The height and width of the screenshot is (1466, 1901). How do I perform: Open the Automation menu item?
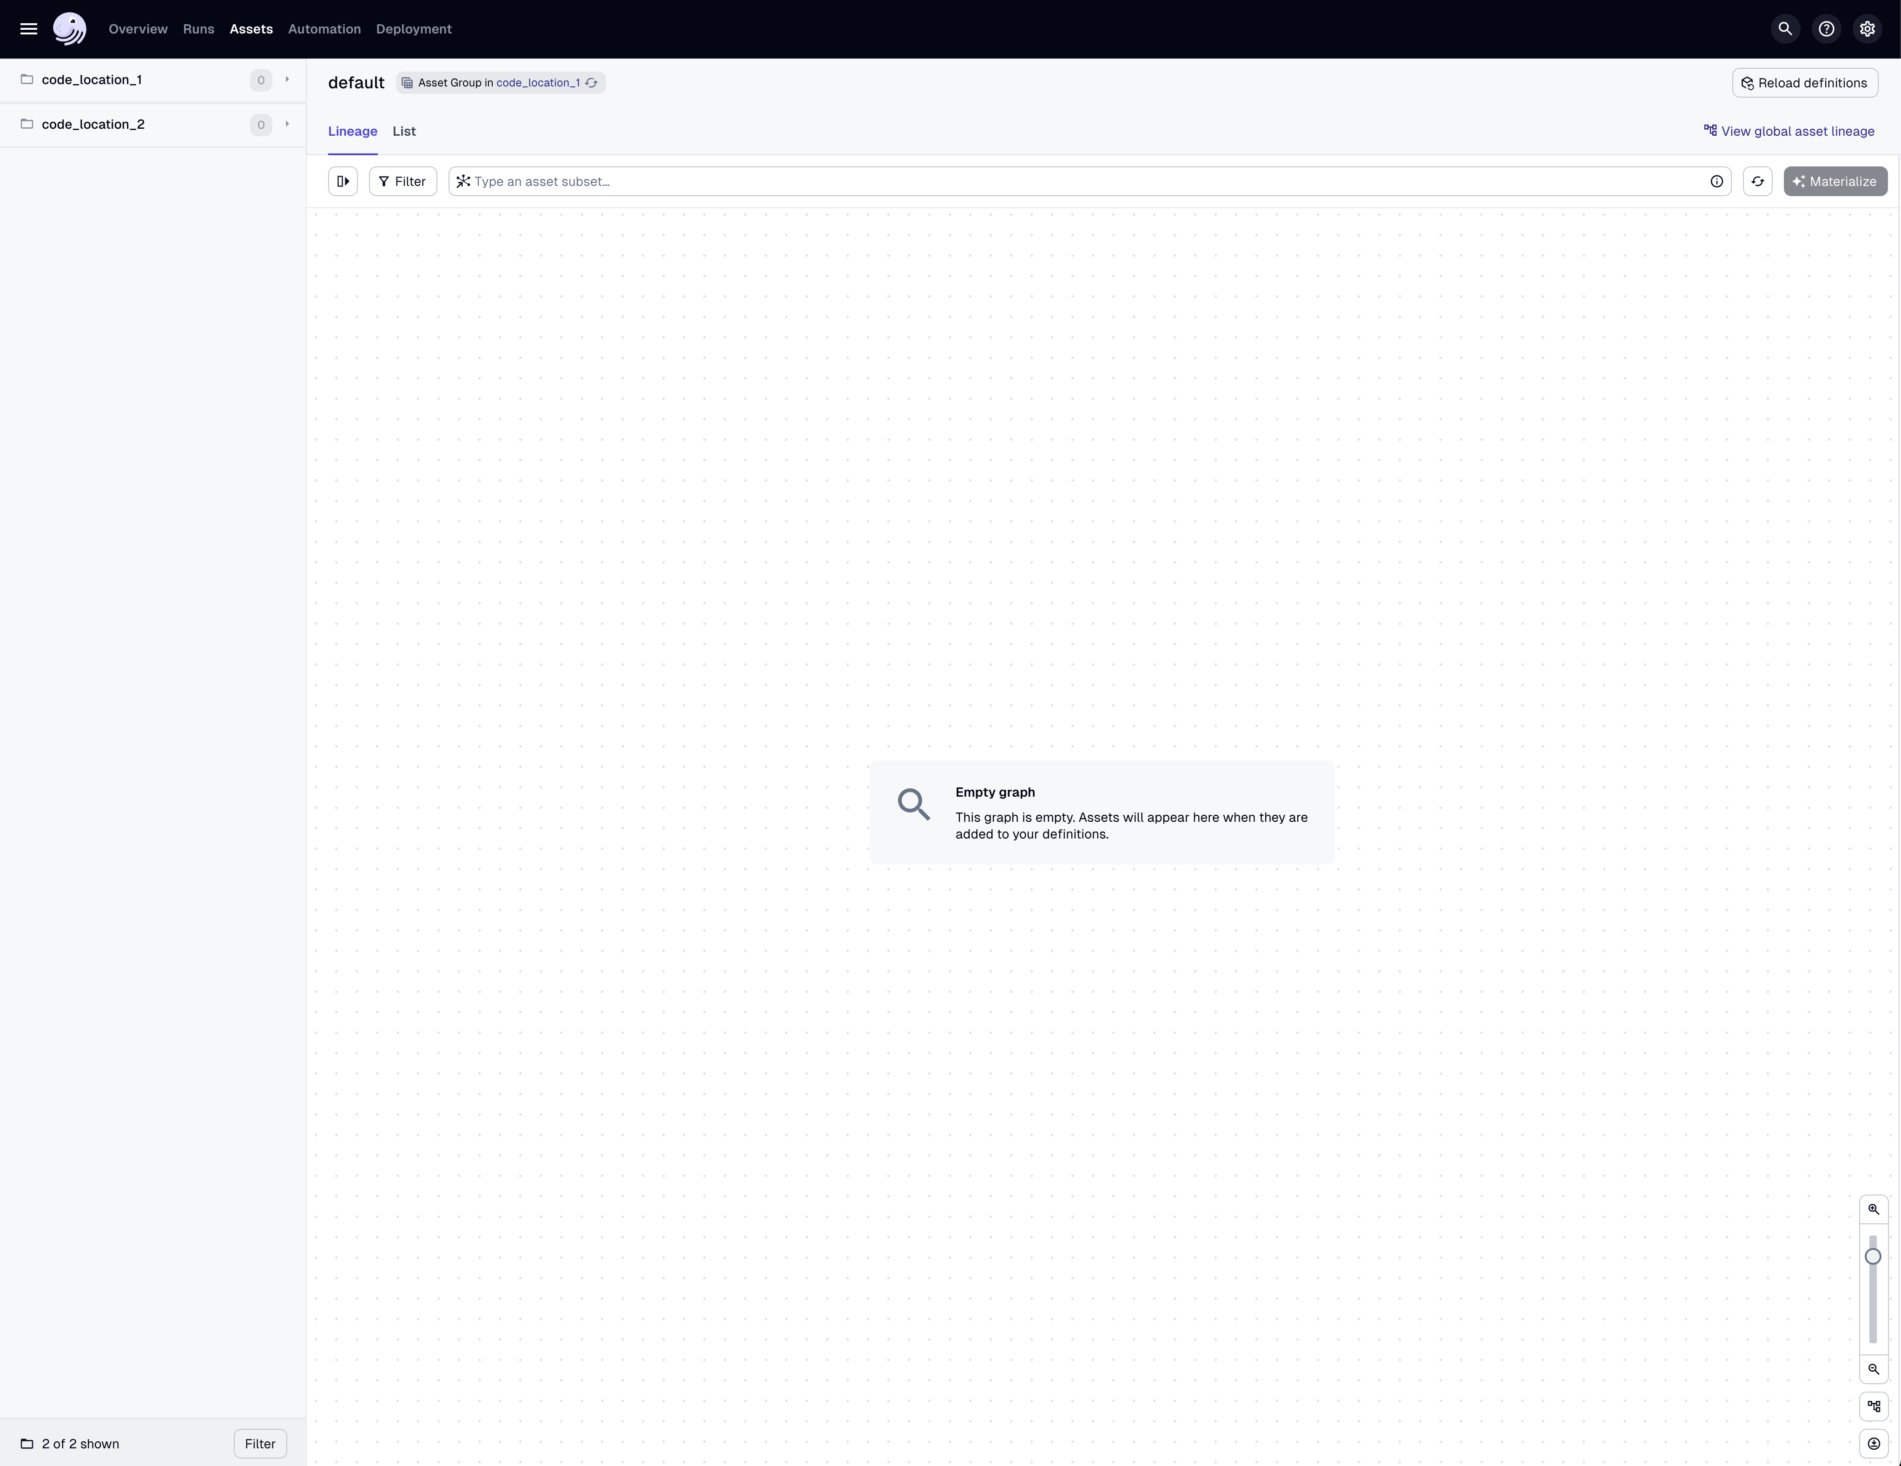(x=324, y=29)
